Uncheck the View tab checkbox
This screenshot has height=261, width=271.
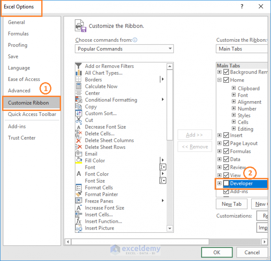point(226,175)
